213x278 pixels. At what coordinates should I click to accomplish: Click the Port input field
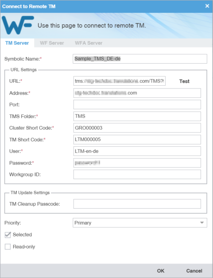pos(137,104)
